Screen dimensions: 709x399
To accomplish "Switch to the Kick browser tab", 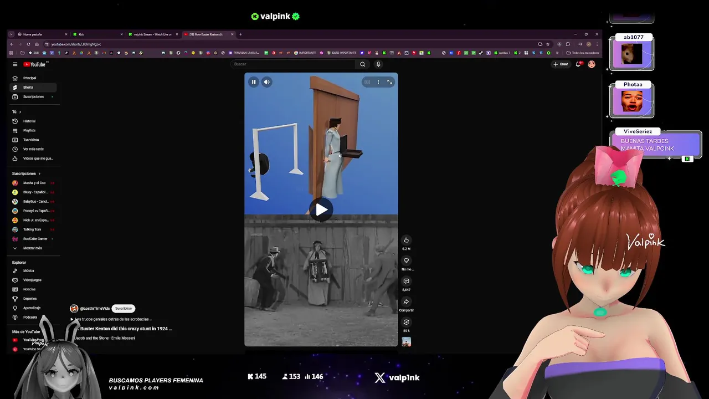I will click(97, 34).
